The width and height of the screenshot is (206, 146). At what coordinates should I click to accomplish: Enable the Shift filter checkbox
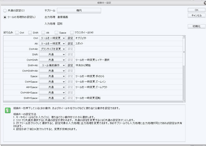30,33
